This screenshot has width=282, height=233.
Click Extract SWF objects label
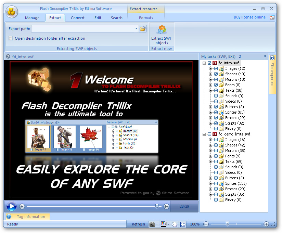[162, 41]
